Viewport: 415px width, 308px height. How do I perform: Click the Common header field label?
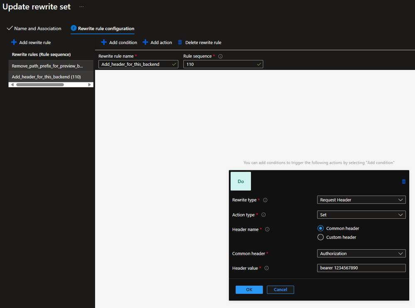tap(248, 254)
